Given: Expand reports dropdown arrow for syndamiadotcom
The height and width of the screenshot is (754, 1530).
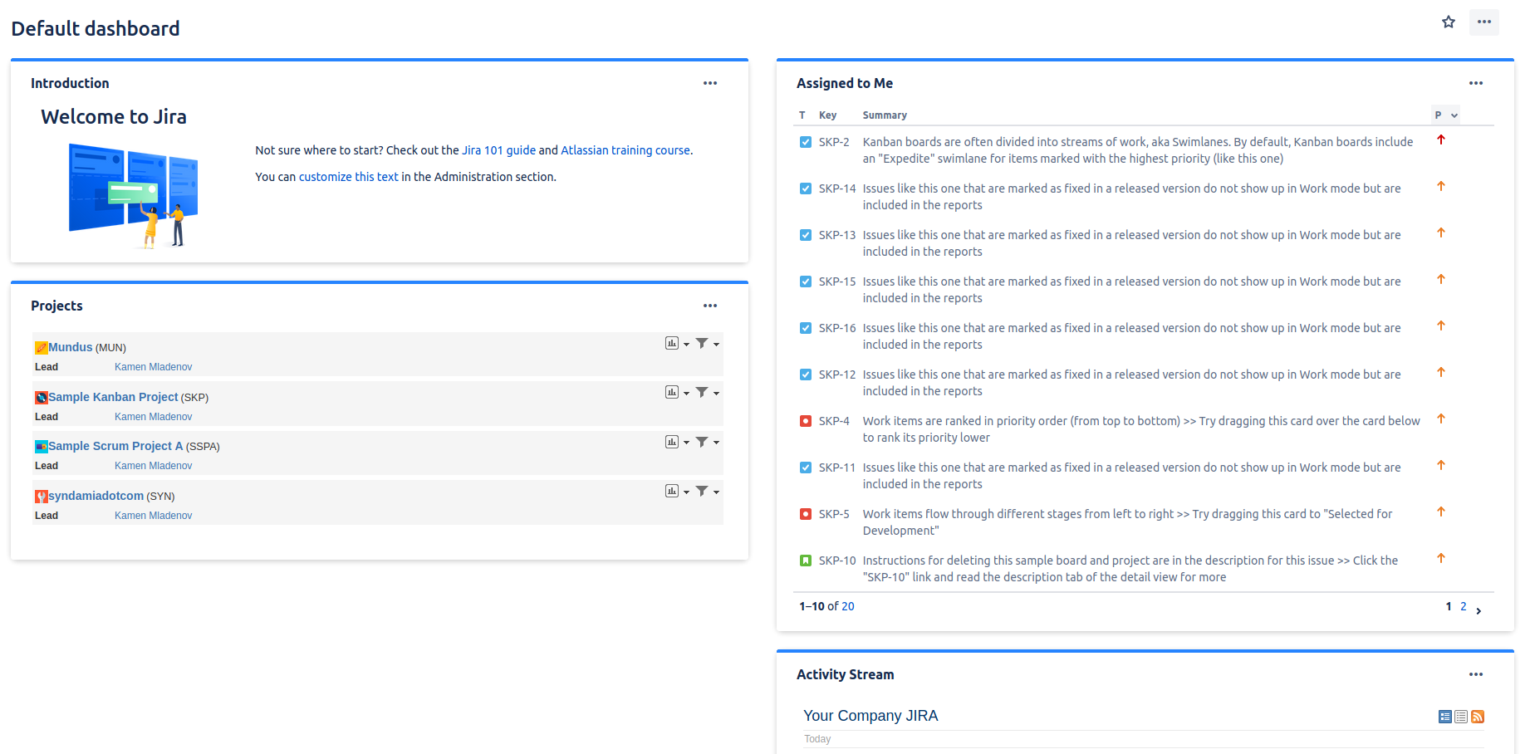Looking at the screenshot, I should [686, 492].
